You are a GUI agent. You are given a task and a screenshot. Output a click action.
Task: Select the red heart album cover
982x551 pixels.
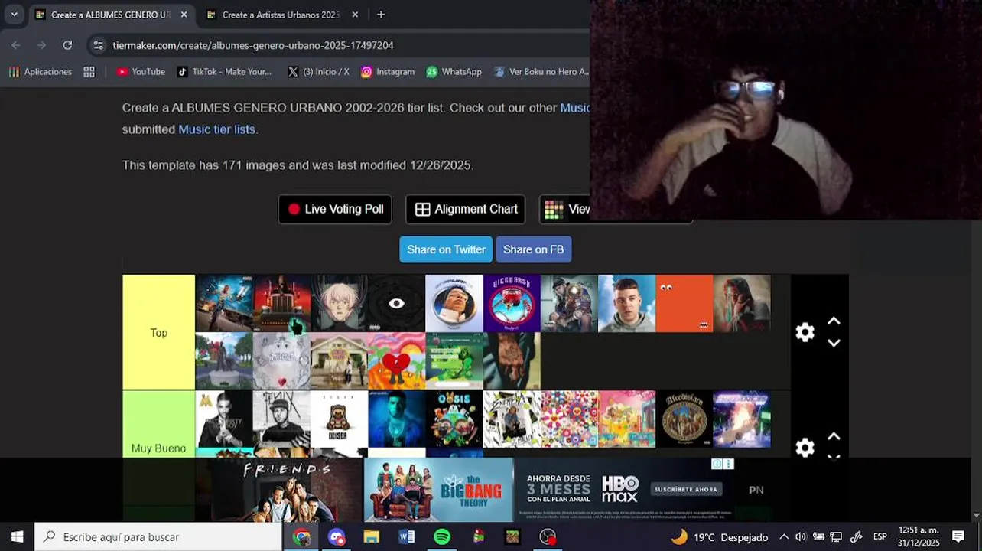(396, 361)
